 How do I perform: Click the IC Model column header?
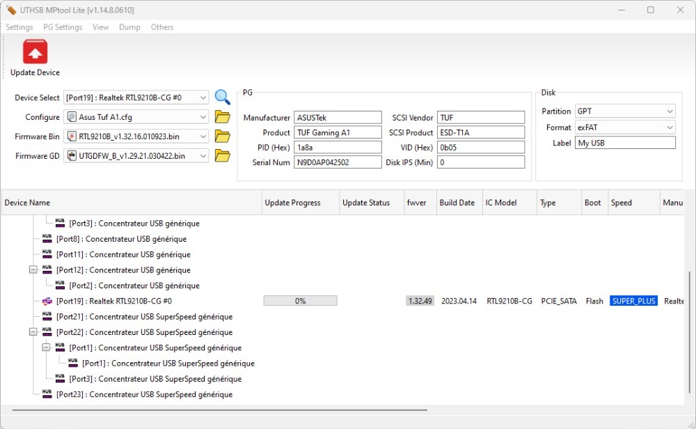500,203
